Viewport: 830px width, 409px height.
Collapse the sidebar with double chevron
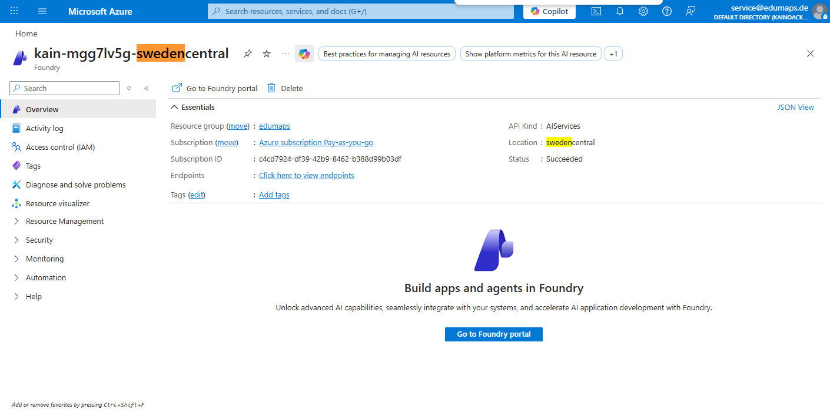(x=147, y=88)
